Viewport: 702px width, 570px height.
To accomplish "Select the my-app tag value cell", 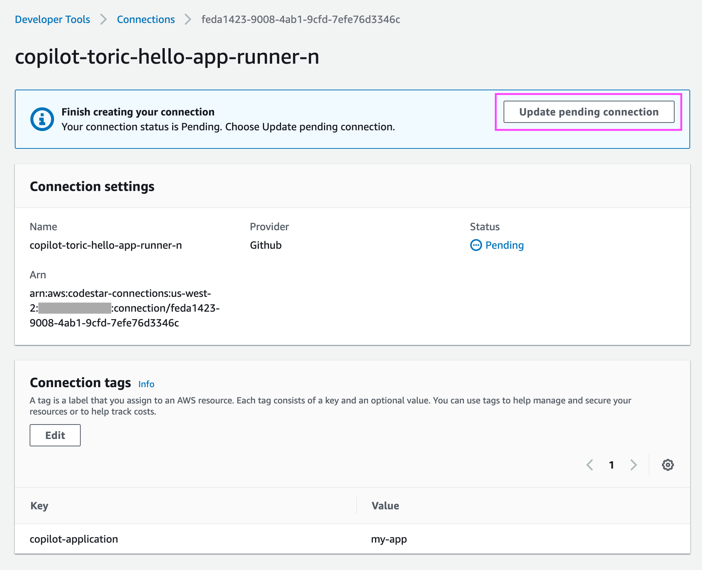I will [x=389, y=539].
